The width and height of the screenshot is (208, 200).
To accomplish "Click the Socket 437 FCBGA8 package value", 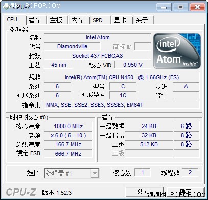I will coord(98,56).
